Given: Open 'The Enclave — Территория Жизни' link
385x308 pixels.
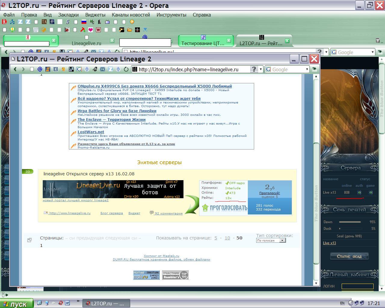Looking at the screenshot, I should [112, 119].
